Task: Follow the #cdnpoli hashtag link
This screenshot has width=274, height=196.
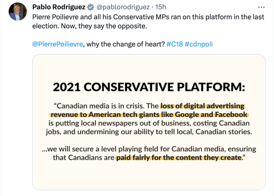Action: pos(198,44)
